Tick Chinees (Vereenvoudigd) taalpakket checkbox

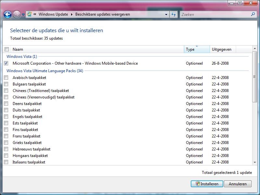tap(6, 97)
